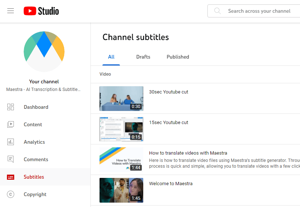Viewport: 300px width, 207px height.
Task: Click the 'Here is how to translate' description
Action: coord(225,163)
